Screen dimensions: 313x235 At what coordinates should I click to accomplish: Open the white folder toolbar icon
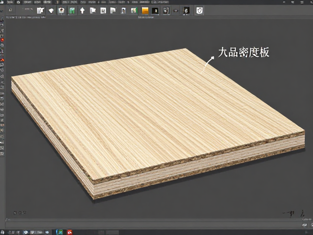pos(92,10)
